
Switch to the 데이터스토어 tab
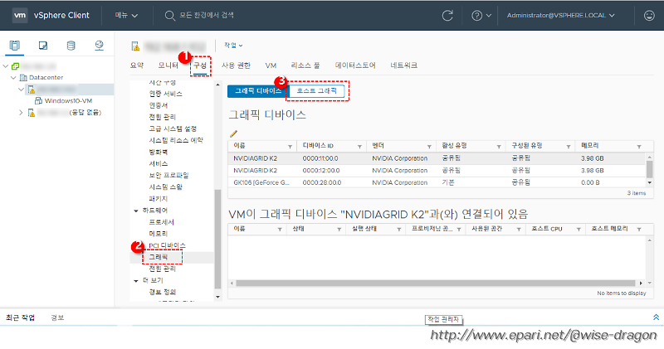coord(355,65)
